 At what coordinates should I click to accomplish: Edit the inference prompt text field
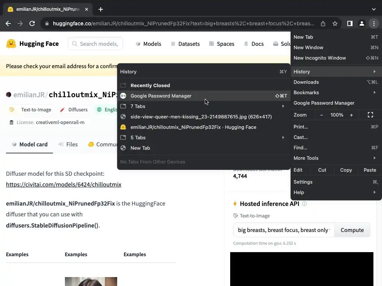click(x=284, y=230)
